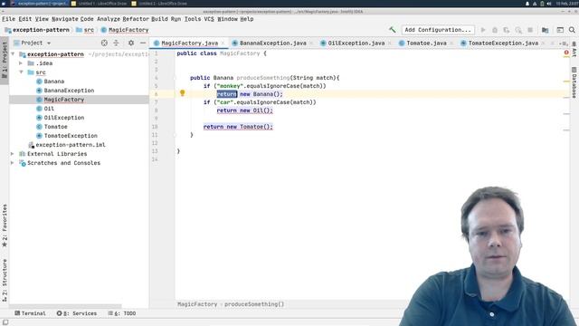Open the Services tool window
Image resolution: width=579 pixels, height=326 pixels.
pyautogui.click(x=77, y=313)
